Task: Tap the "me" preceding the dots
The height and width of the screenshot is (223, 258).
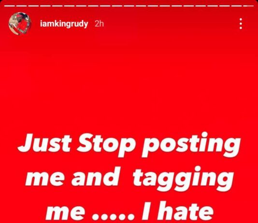Action: (65, 213)
